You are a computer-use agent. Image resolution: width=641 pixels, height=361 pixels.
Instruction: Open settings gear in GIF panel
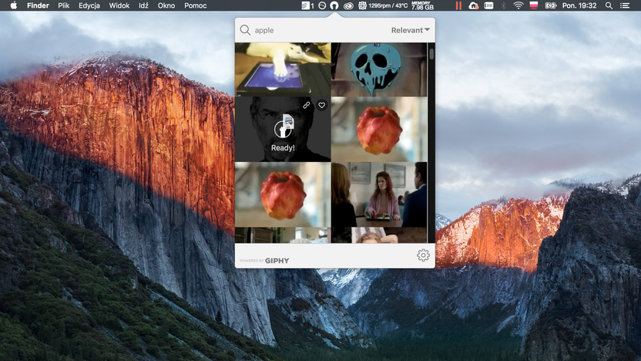pyautogui.click(x=423, y=255)
